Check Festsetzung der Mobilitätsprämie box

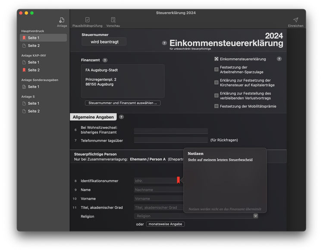click(216, 106)
